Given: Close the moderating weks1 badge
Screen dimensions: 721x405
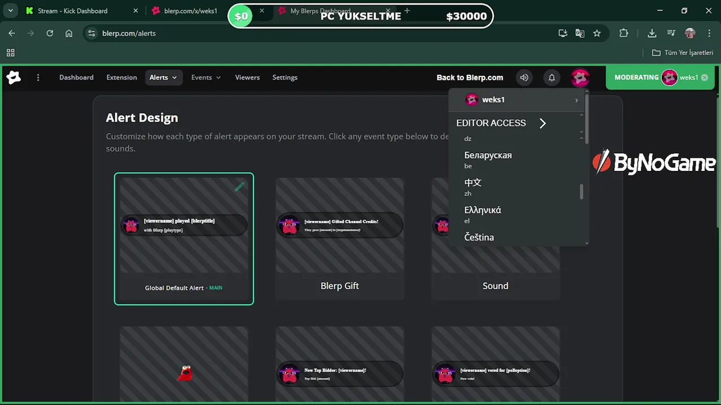Looking at the screenshot, I should coord(705,78).
